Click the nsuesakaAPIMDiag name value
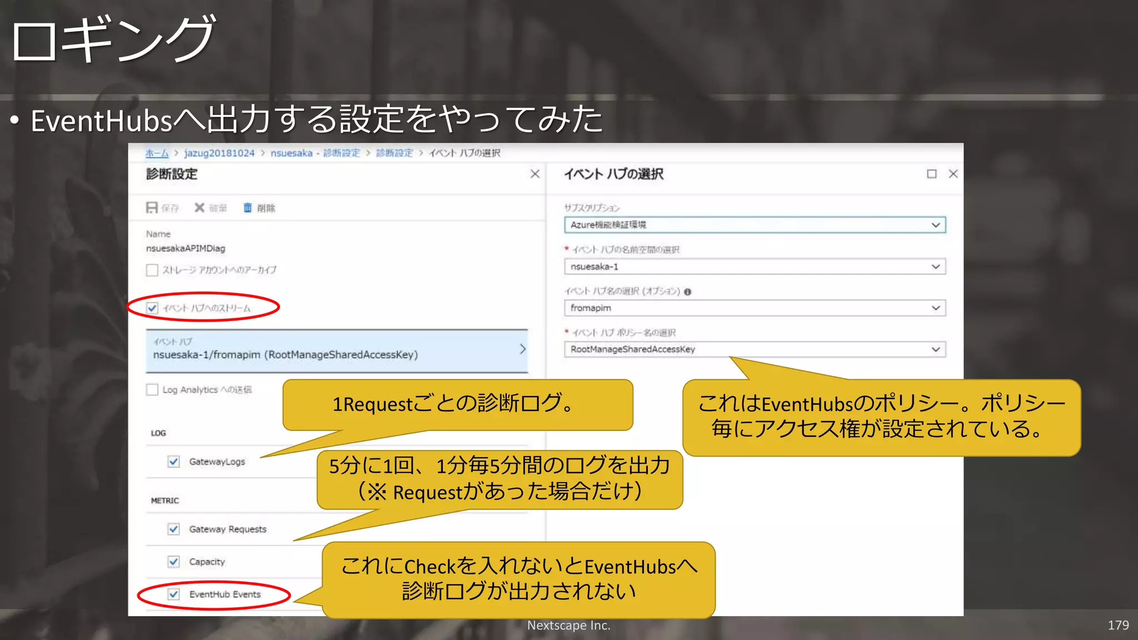The width and height of the screenshot is (1138, 640). 186,248
